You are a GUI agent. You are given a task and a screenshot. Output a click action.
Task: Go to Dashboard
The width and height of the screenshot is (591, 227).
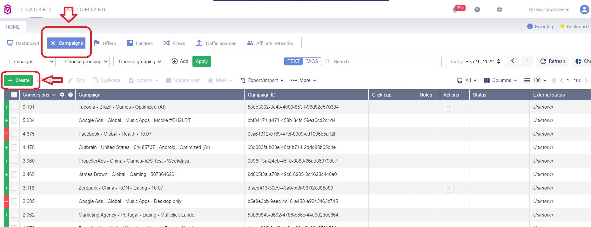click(x=23, y=43)
